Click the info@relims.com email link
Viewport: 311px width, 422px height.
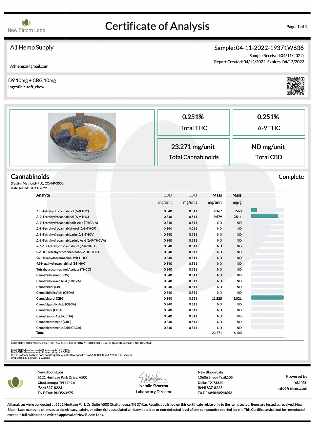coord(292,388)
